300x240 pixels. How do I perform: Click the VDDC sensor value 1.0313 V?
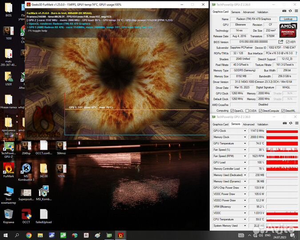click(256, 213)
